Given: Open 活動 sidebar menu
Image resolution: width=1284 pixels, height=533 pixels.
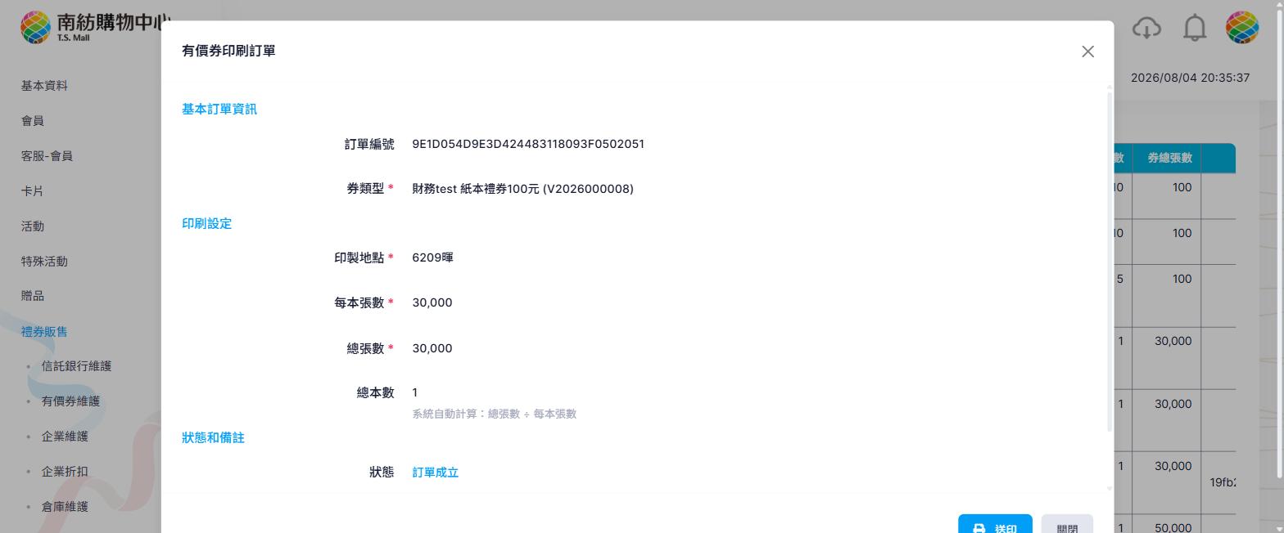Looking at the screenshot, I should [x=33, y=226].
